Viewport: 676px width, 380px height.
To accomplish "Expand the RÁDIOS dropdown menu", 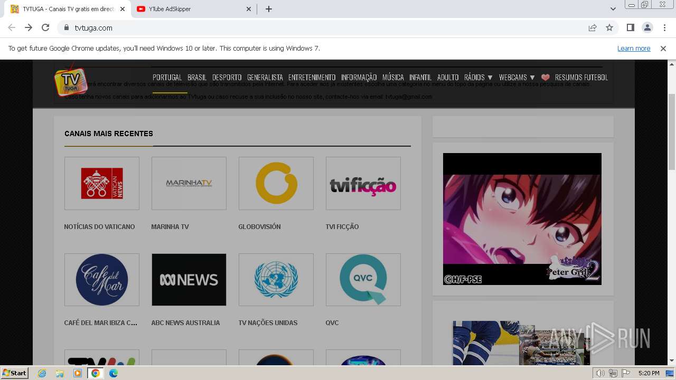I will click(478, 78).
